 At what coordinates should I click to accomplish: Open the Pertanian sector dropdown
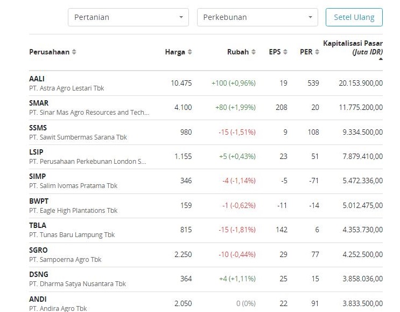128,17
